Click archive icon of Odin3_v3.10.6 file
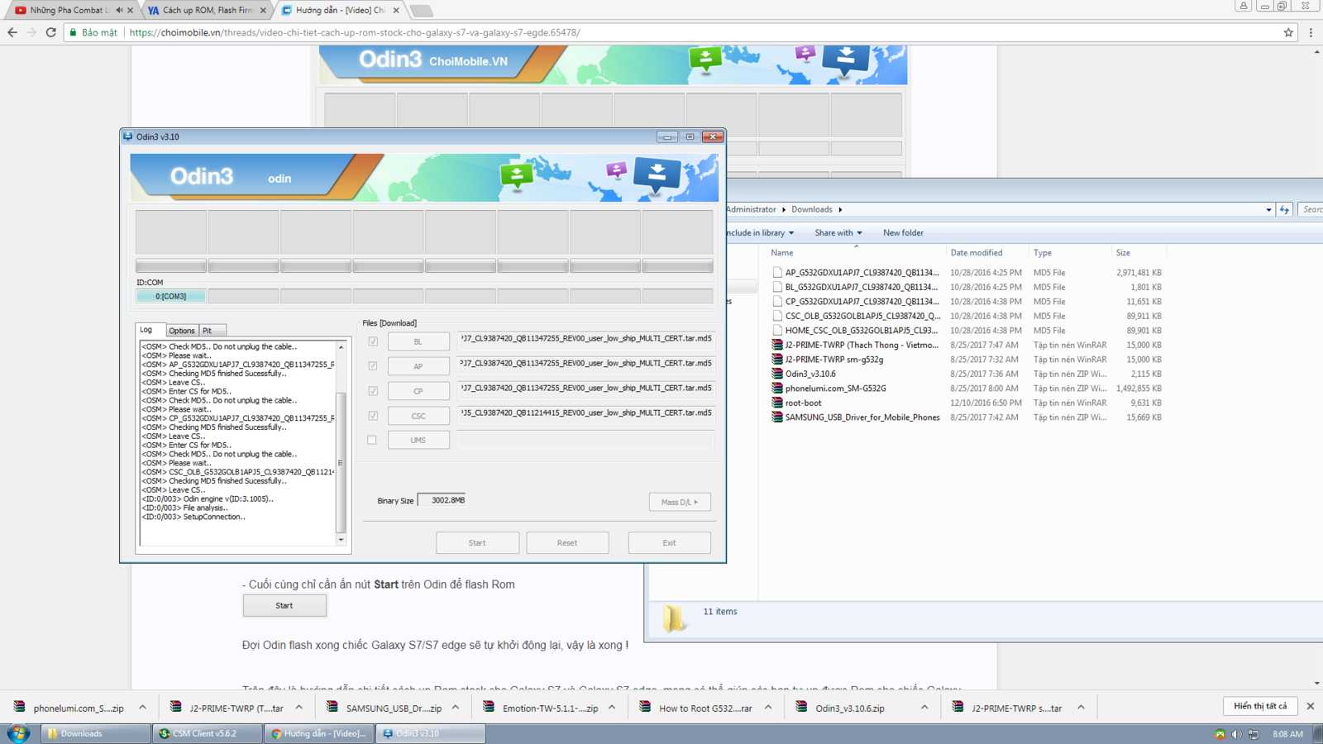This screenshot has width=1323, height=744. [x=777, y=374]
